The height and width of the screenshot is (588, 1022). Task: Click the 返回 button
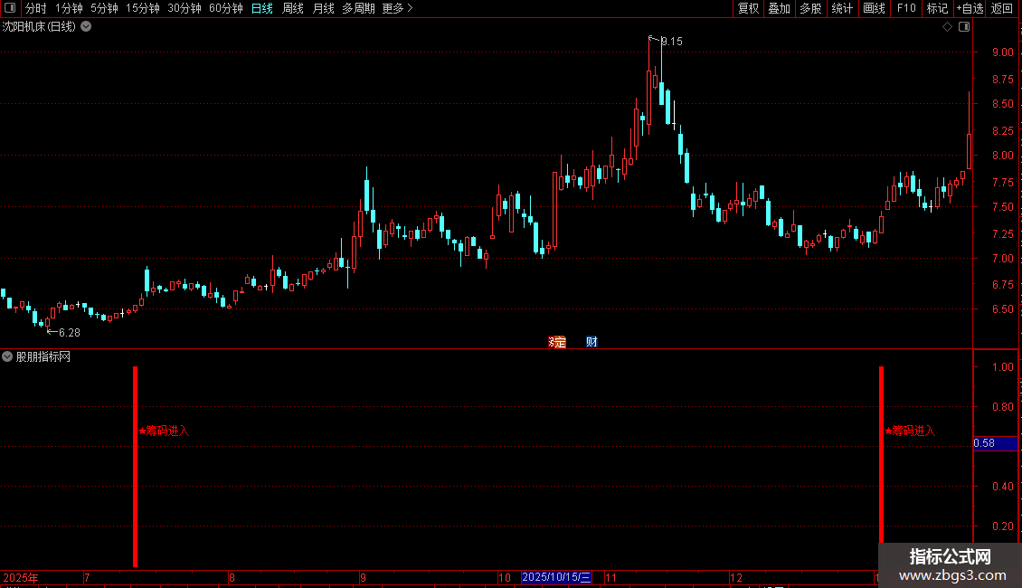click(1002, 8)
